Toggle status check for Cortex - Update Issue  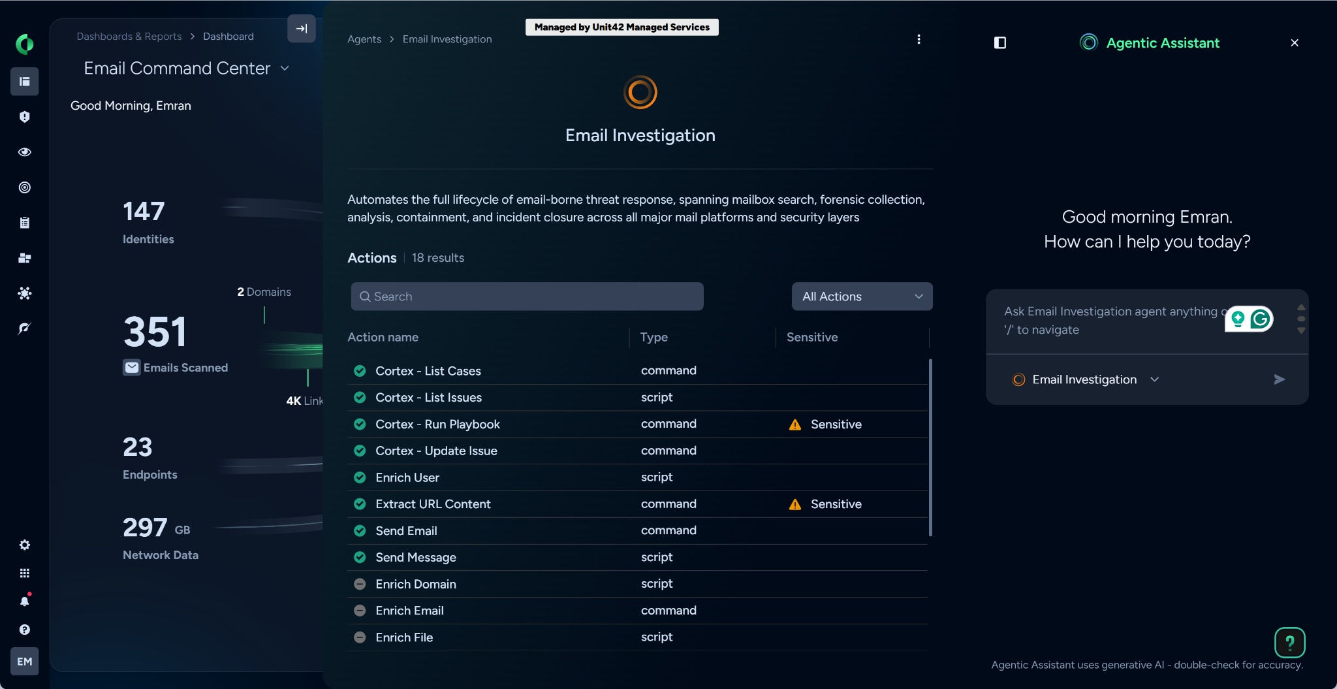[360, 451]
